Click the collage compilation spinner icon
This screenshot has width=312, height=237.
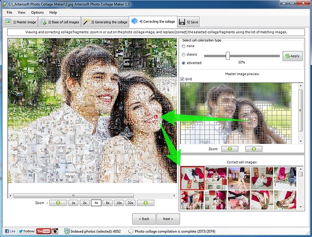click(131, 232)
